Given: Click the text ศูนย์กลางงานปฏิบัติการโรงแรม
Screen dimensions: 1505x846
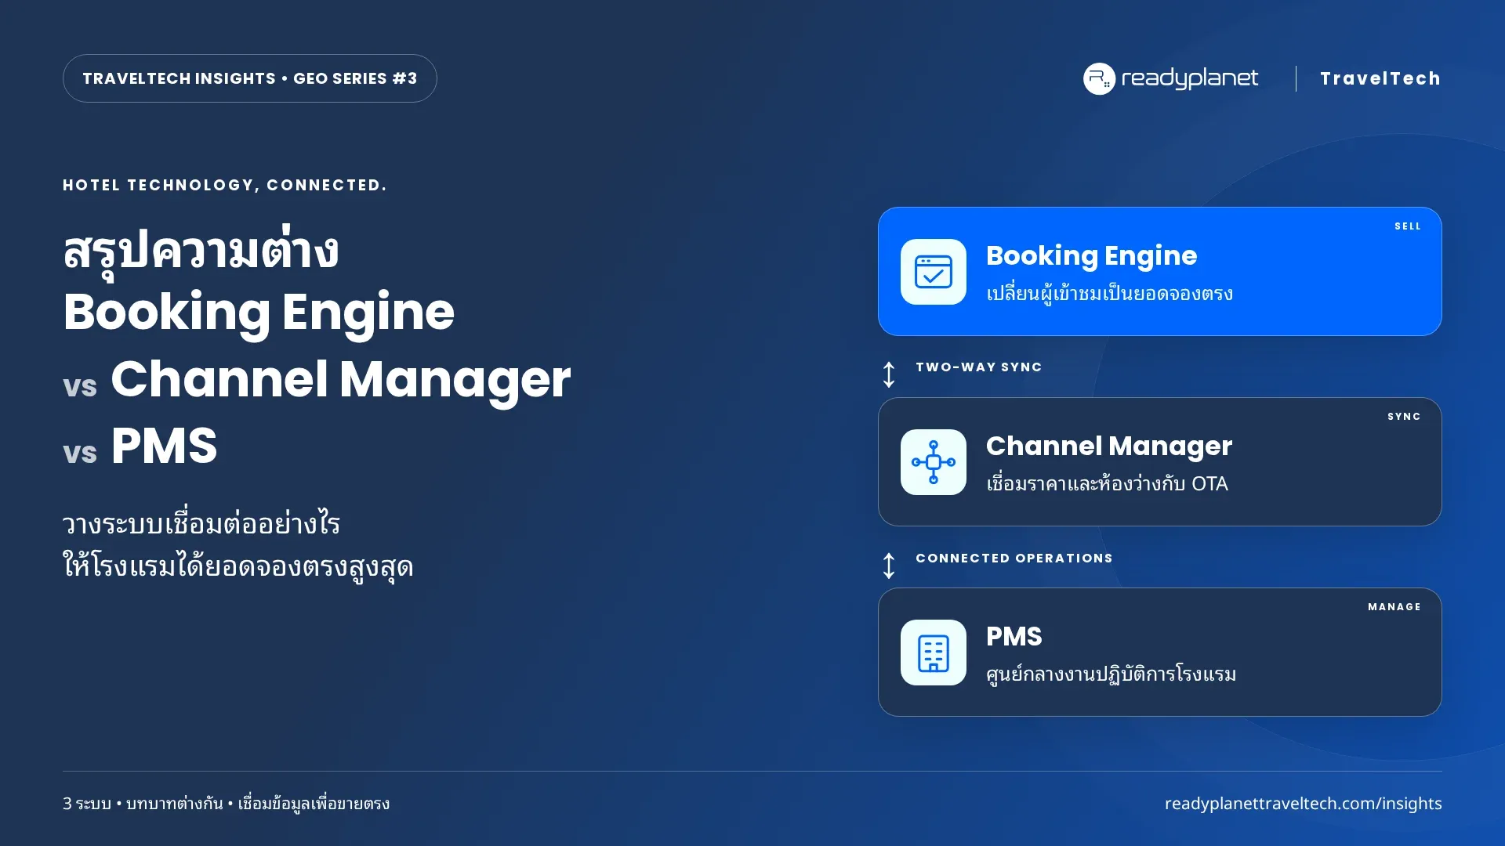Looking at the screenshot, I should pos(1111,674).
